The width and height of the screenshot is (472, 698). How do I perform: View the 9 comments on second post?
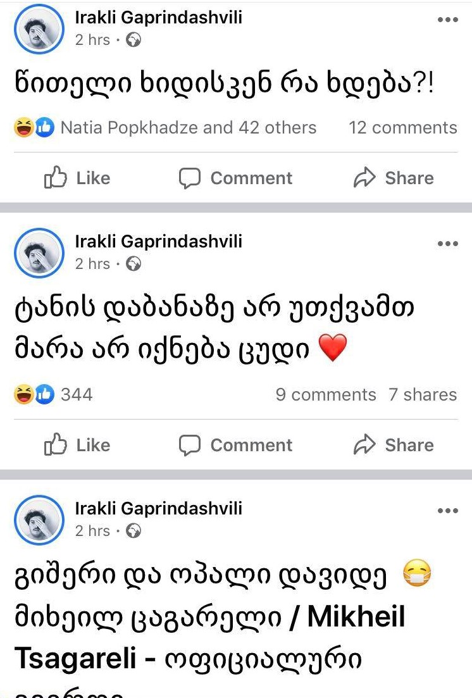(x=325, y=395)
